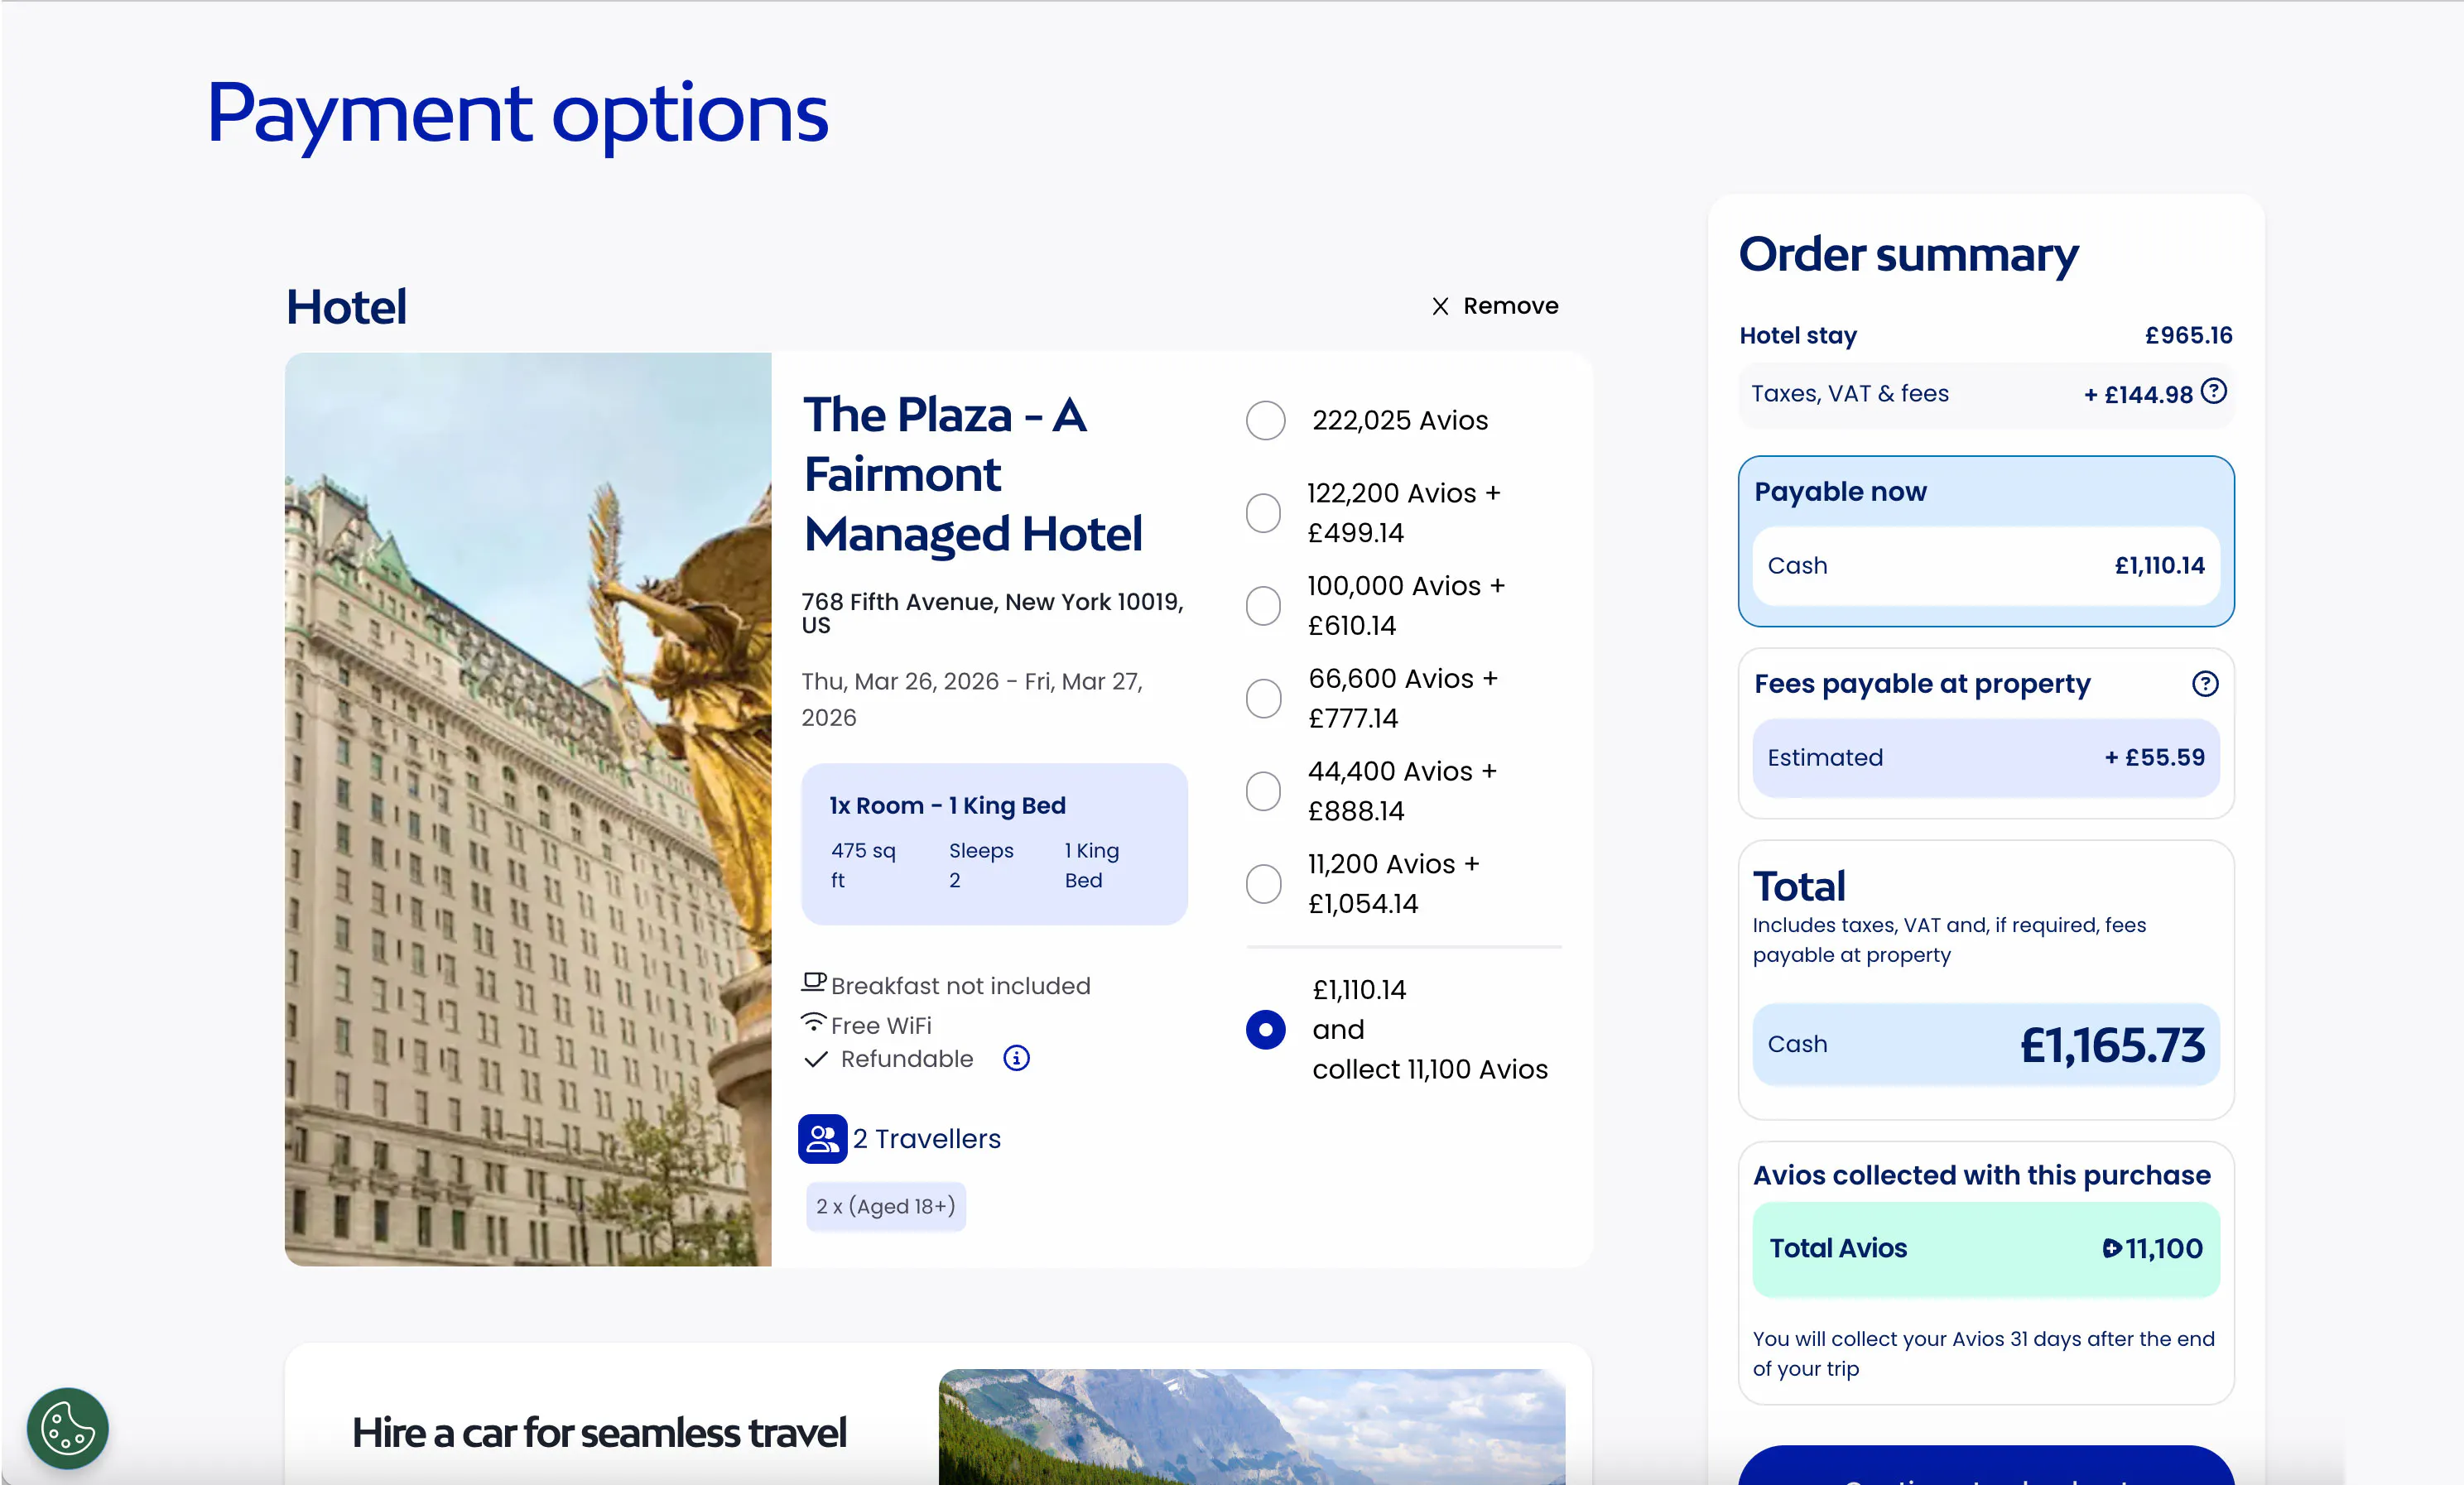Click the continue button below order summary
The height and width of the screenshot is (1485, 2464).
coord(1985,1468)
